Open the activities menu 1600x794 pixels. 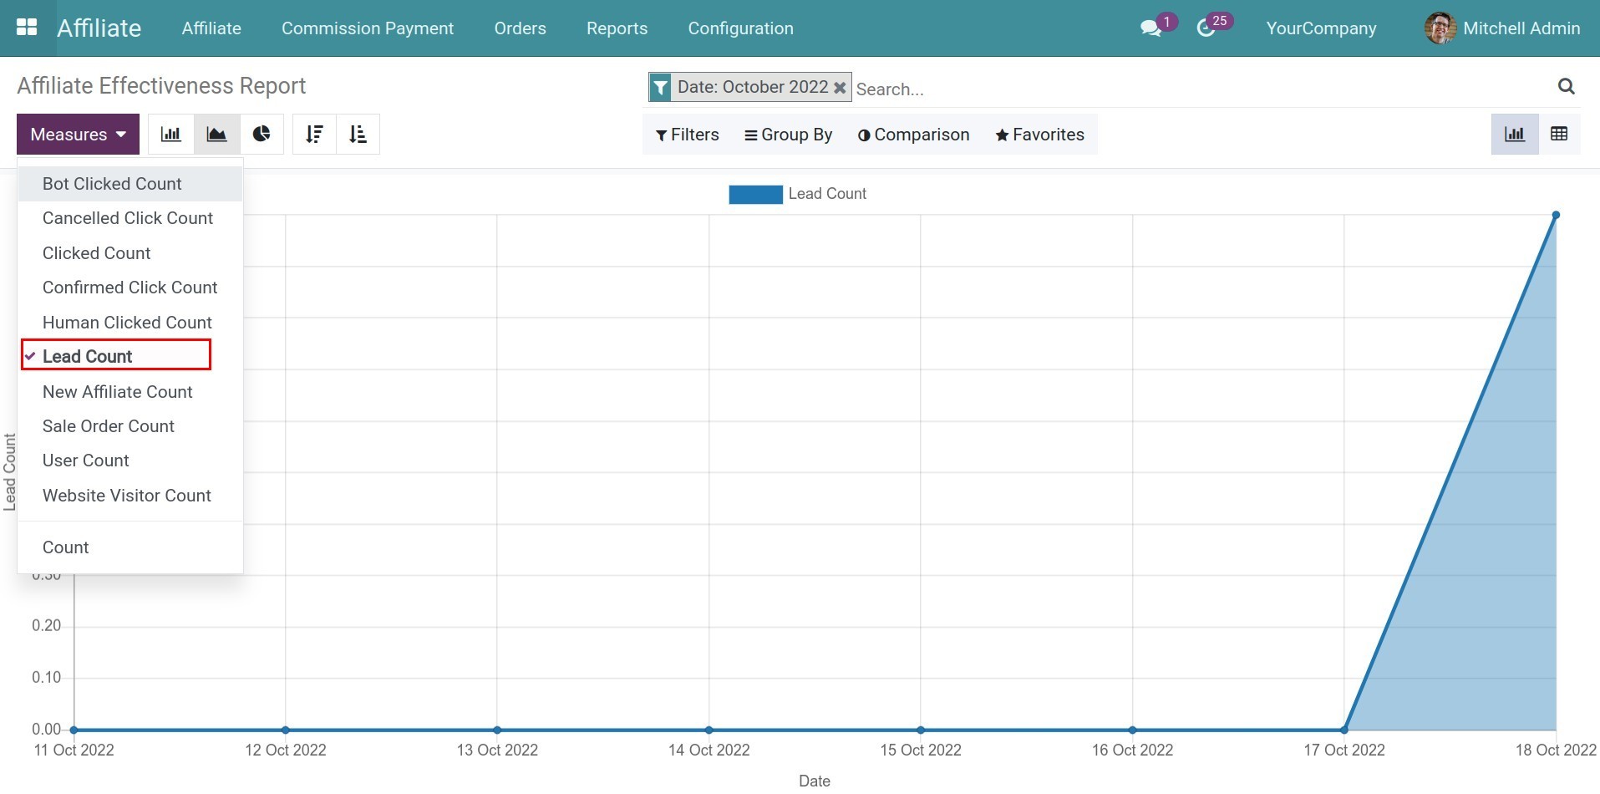point(1206,28)
